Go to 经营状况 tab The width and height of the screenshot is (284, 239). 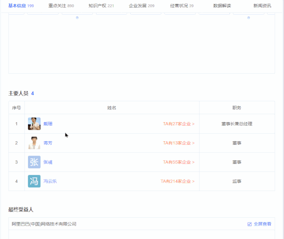coord(182,6)
